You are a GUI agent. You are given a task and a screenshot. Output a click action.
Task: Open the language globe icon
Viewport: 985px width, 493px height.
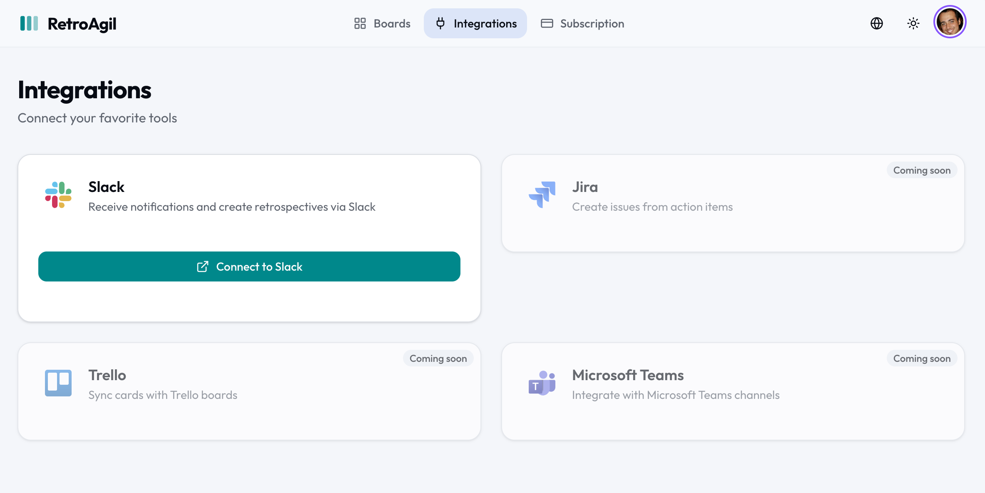(876, 23)
